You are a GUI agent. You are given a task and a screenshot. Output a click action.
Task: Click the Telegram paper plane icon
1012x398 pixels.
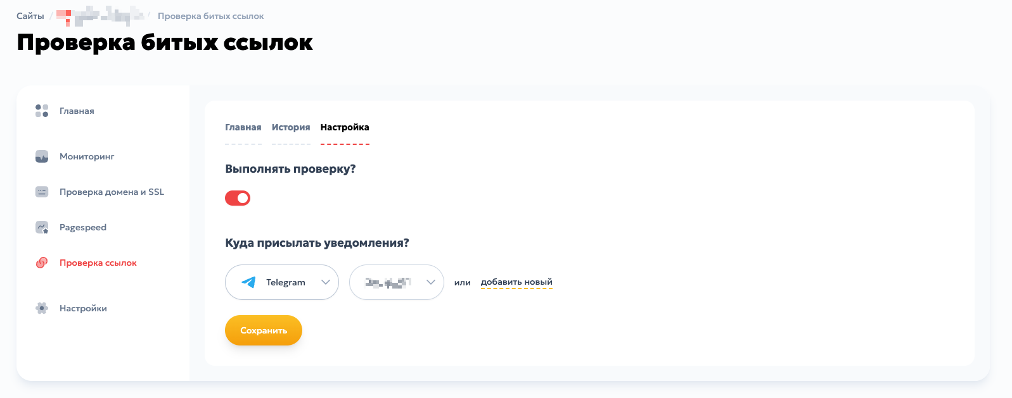(x=249, y=282)
